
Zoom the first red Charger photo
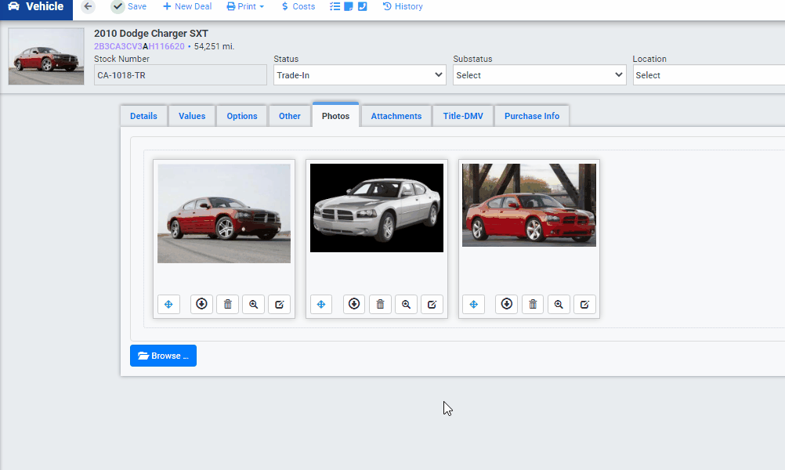coord(253,304)
